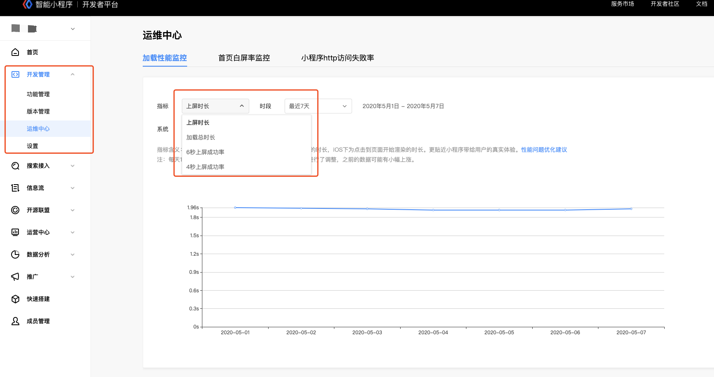Viewport: 714px width, 377px height.
Task: Open 文档 in top navigation
Action: 702,4
